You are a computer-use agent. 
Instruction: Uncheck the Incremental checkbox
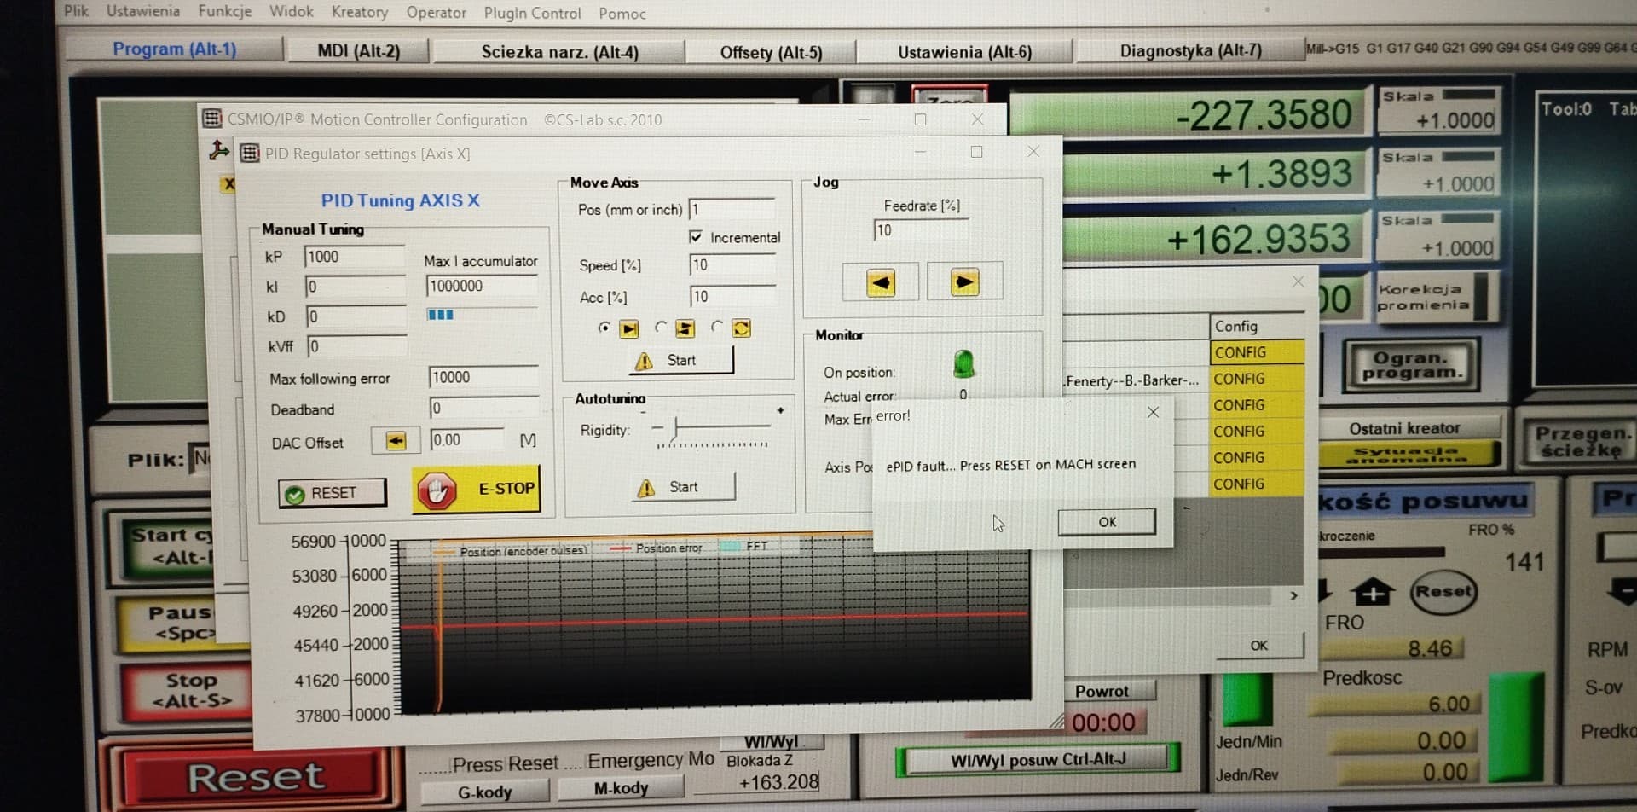click(696, 237)
